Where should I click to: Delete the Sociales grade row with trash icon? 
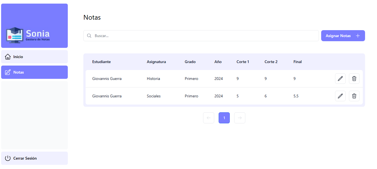pos(354,96)
